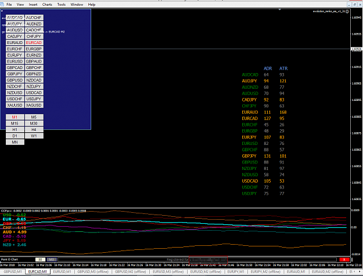Open the Tools menu
The image size is (363, 276).
(x=62, y=5)
